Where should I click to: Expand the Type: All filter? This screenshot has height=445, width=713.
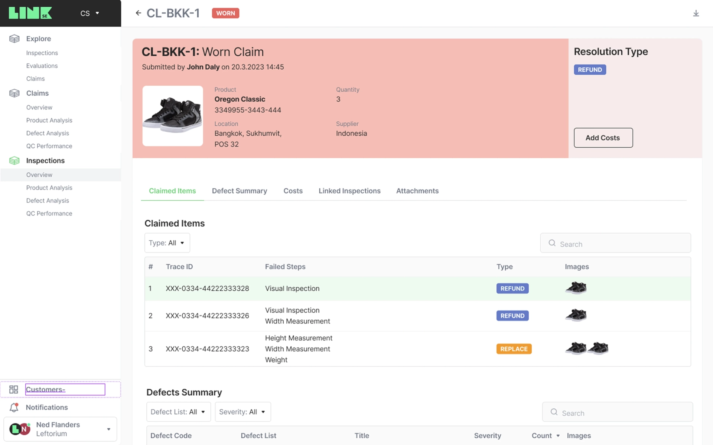tap(167, 243)
